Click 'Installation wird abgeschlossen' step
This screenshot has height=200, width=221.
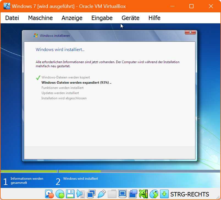point(64,98)
